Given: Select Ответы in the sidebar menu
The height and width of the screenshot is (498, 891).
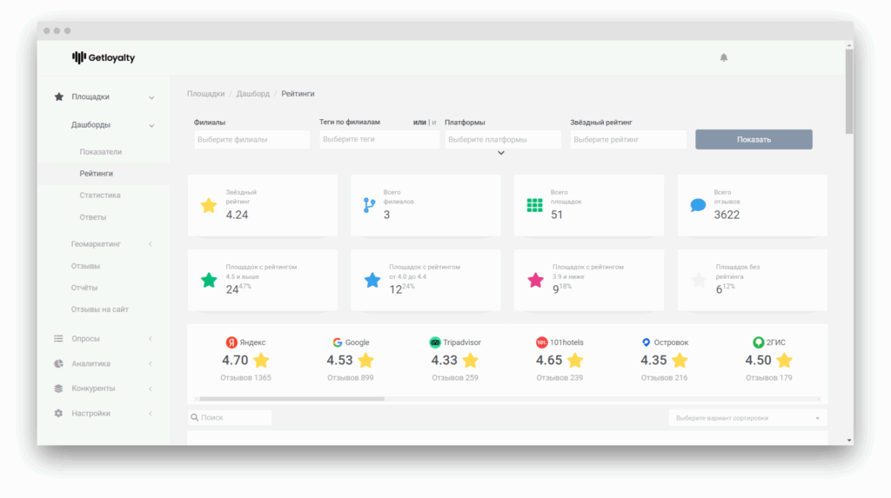Looking at the screenshot, I should pyautogui.click(x=93, y=217).
